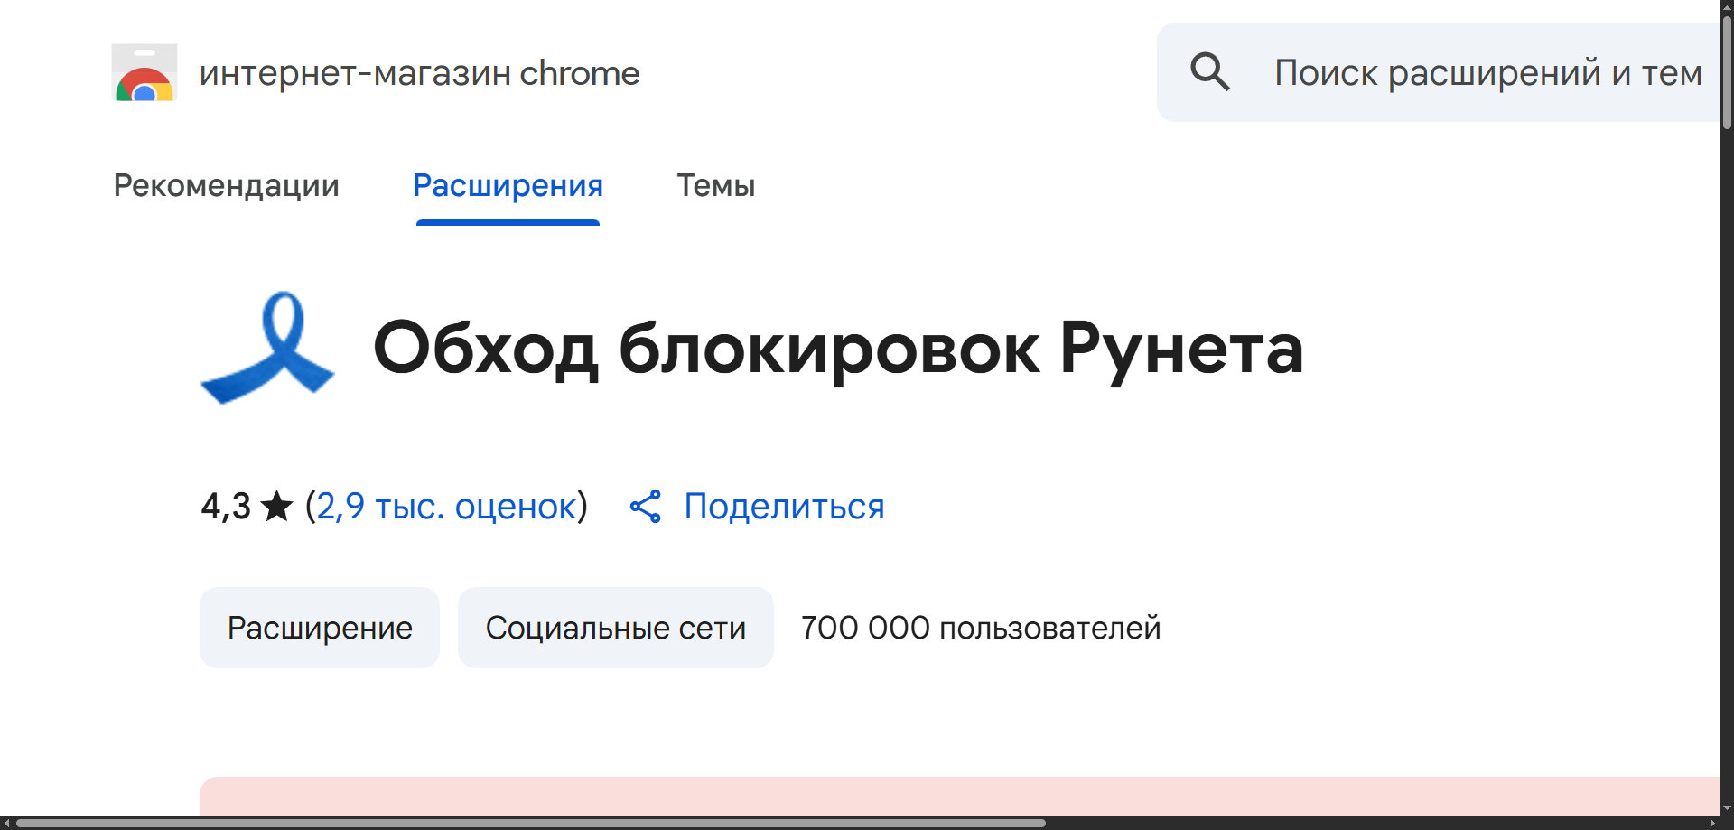Screen dimensions: 1734x830
Task: Click the Поделиться share link
Action: tap(784, 507)
